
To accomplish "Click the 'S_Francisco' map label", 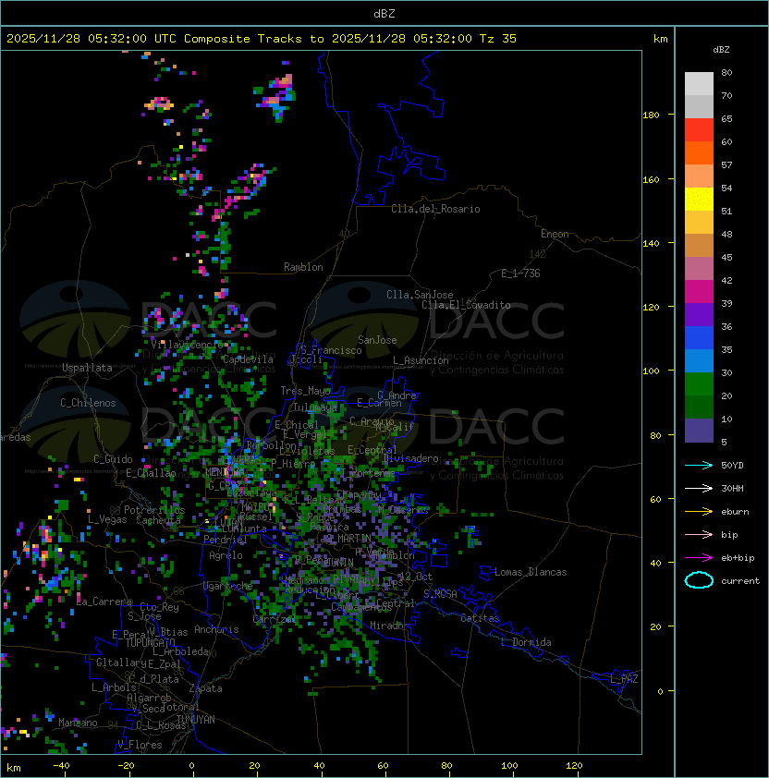I will pos(331,350).
